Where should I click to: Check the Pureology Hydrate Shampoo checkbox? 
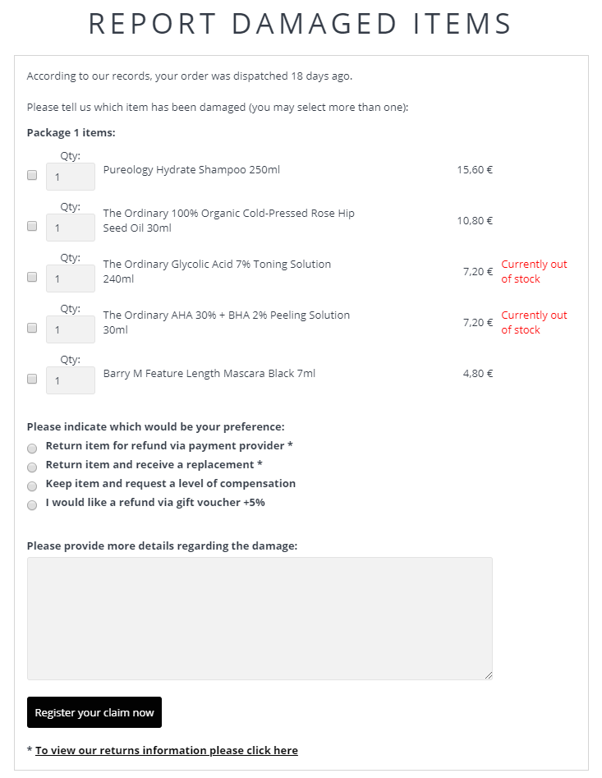tap(32, 175)
